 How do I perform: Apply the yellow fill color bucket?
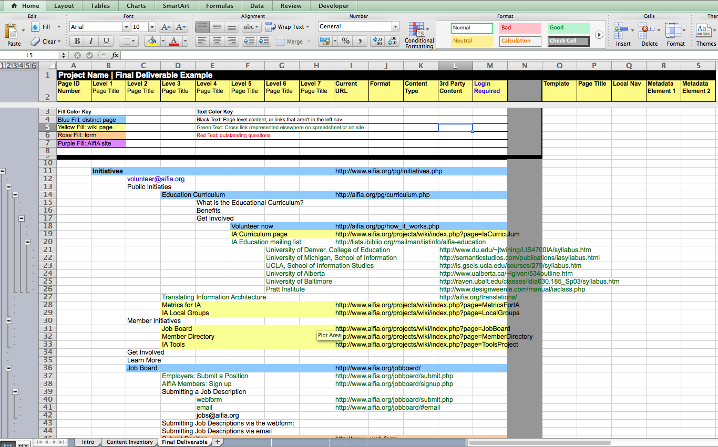152,41
